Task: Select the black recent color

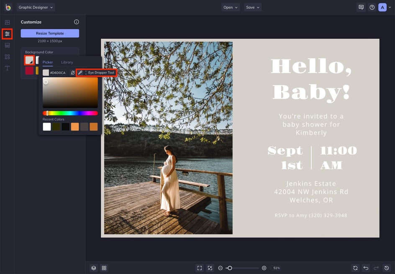Action: [x=66, y=127]
